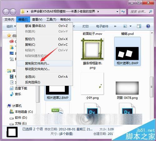Screen dimensions: 156x141
Task: Open Desktop icon in sidebar
Action: (12, 53)
